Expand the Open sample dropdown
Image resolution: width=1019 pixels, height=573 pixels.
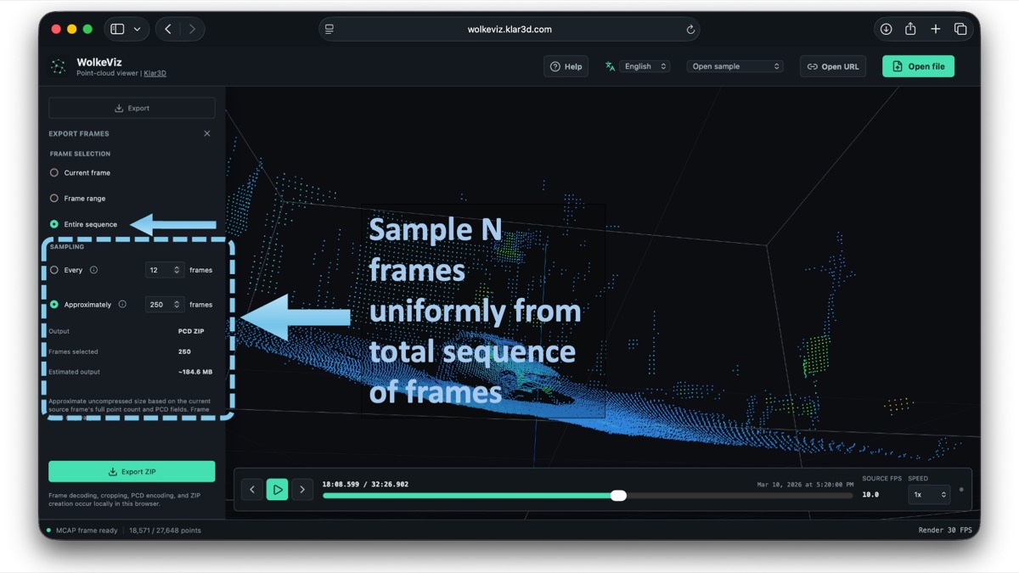[735, 66]
